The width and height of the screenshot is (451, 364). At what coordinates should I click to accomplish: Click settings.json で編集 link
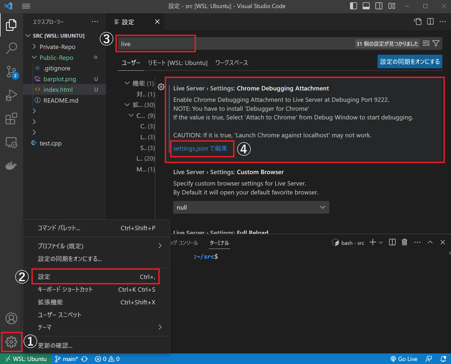tap(200, 148)
